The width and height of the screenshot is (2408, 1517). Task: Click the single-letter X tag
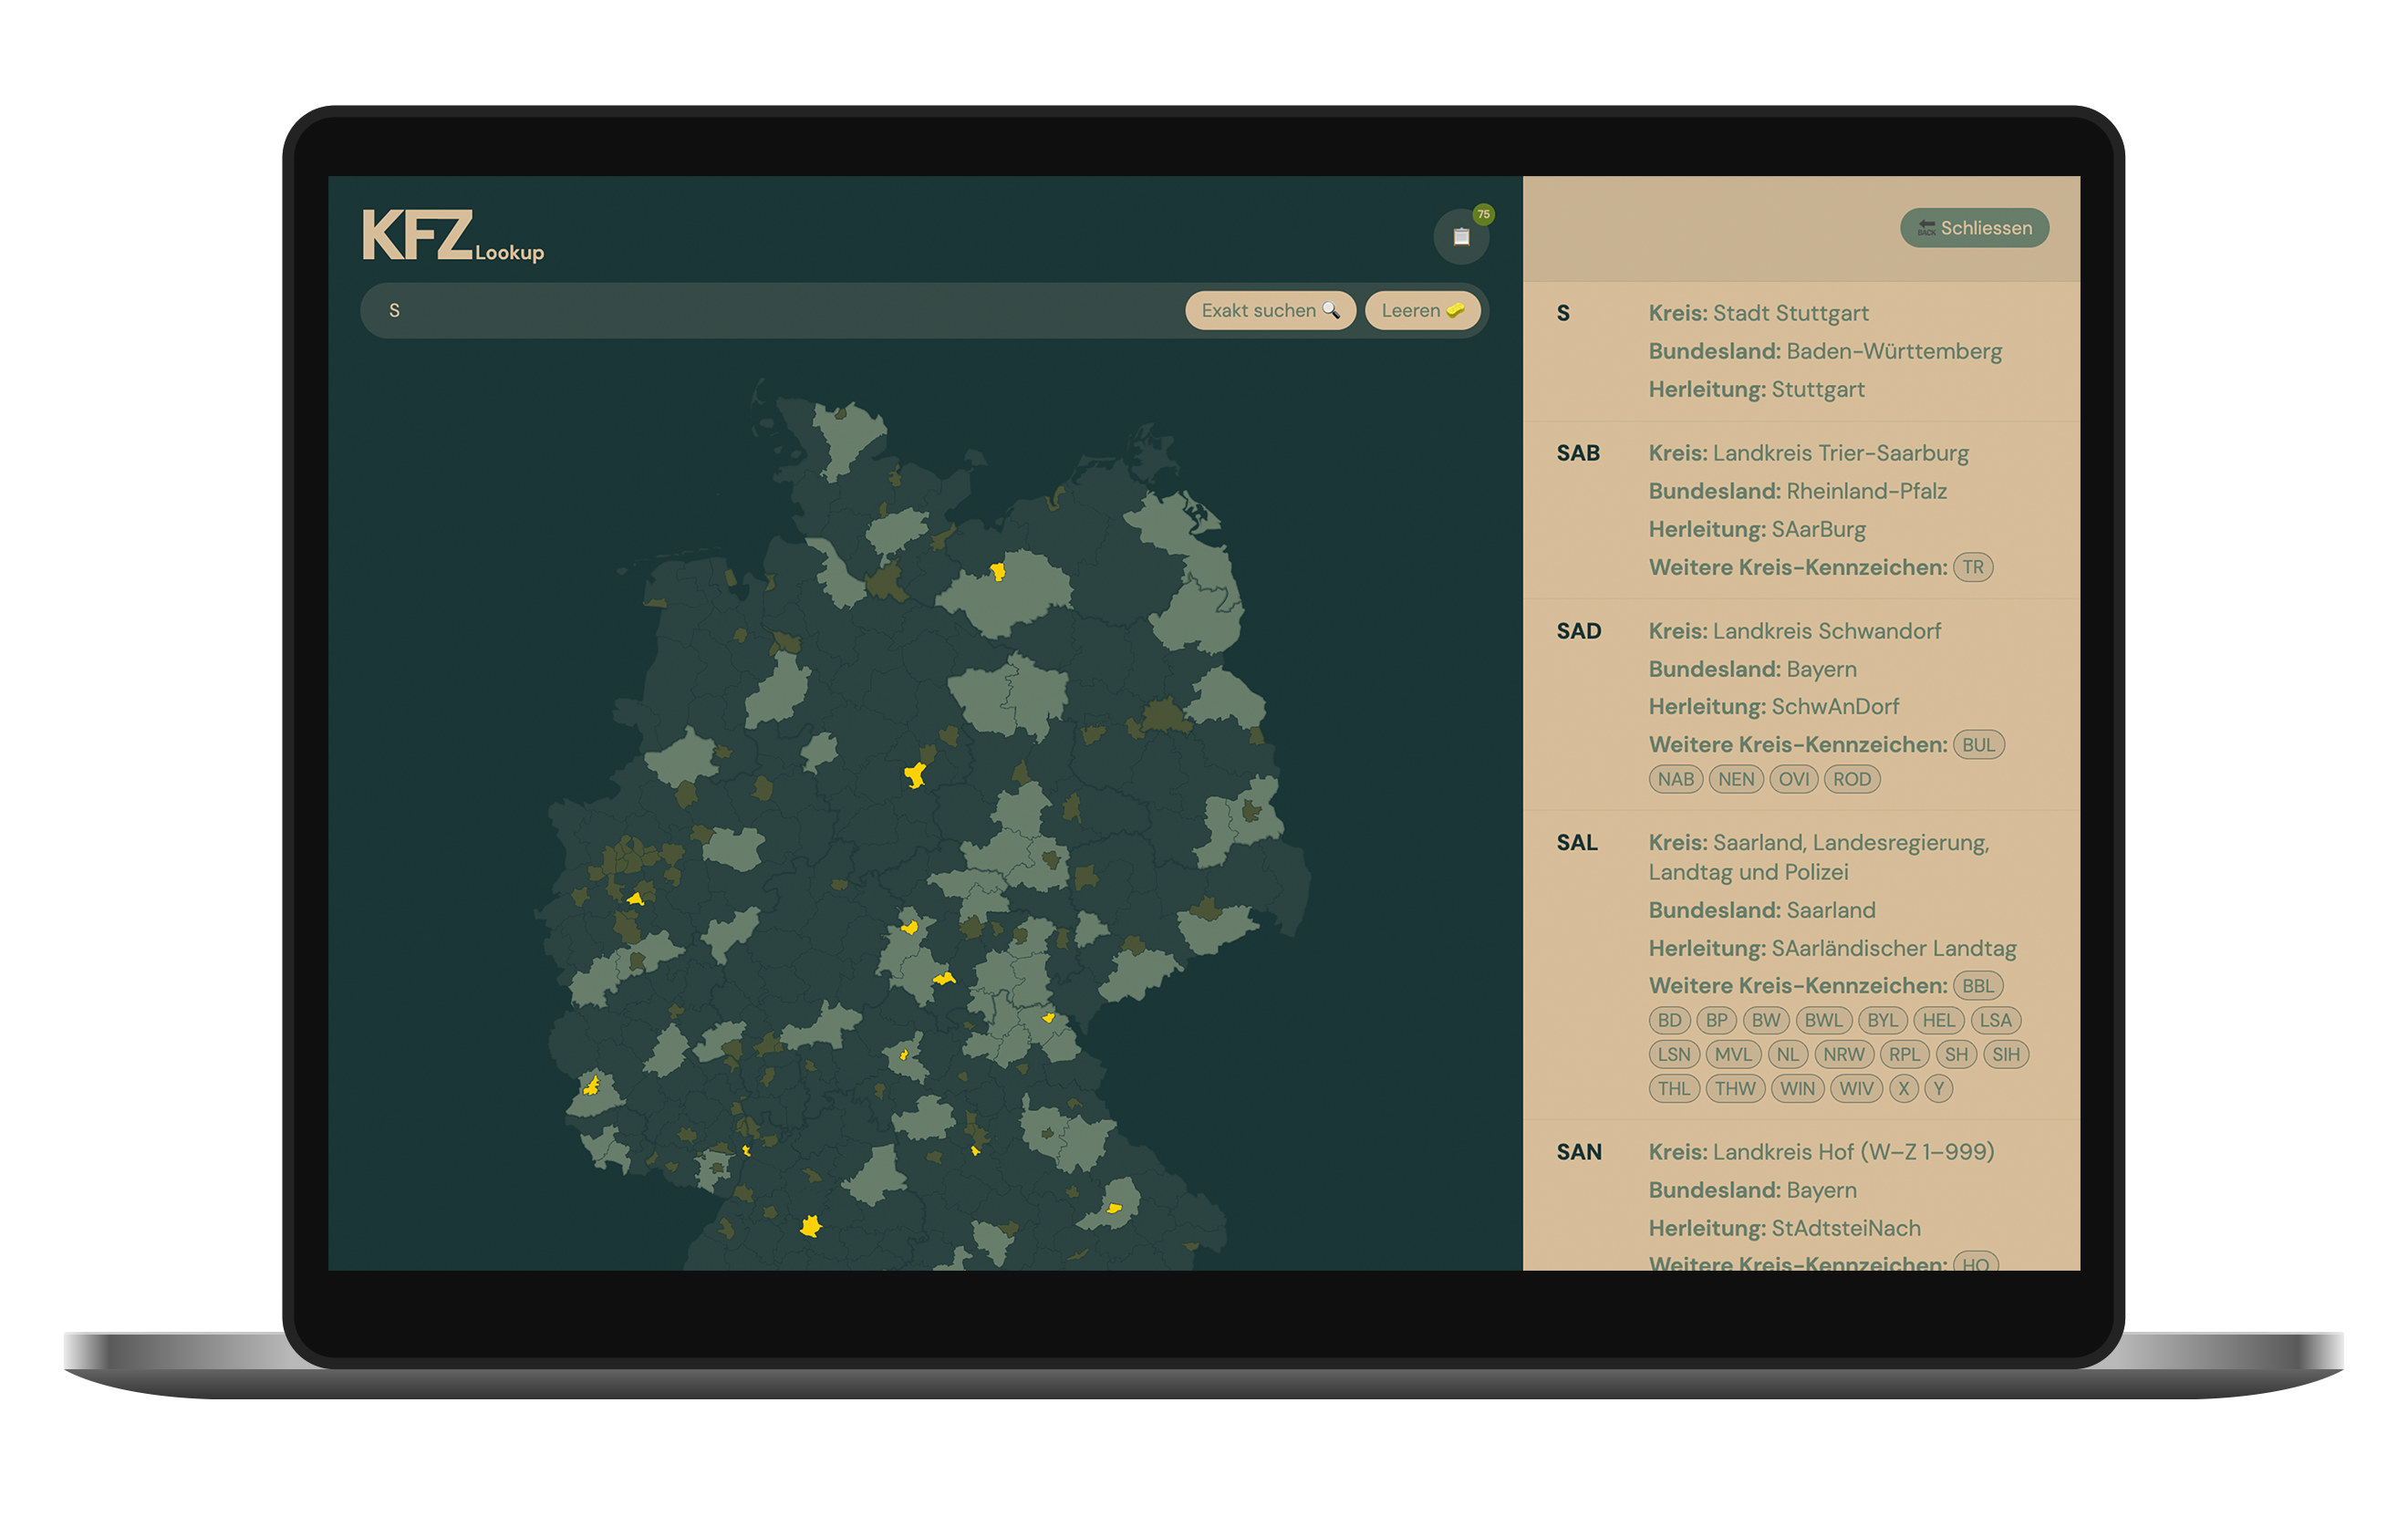tap(1903, 1089)
